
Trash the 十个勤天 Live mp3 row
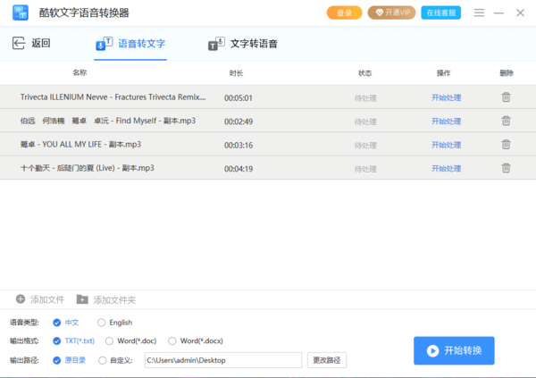506,167
